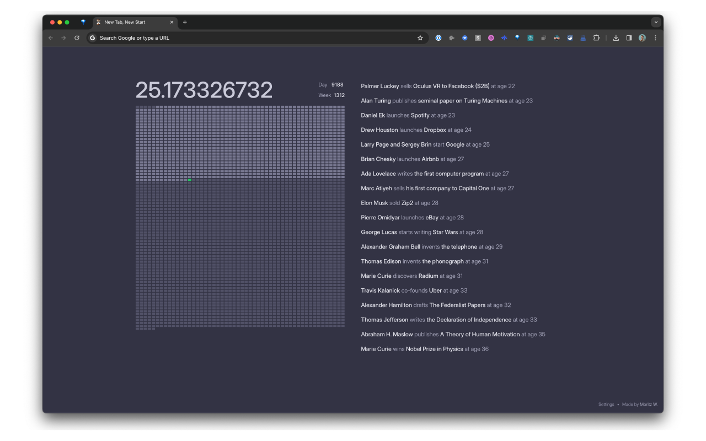Click Ada Lovelace first computer program line
Viewport: 706px width, 441px height.
[435, 174]
